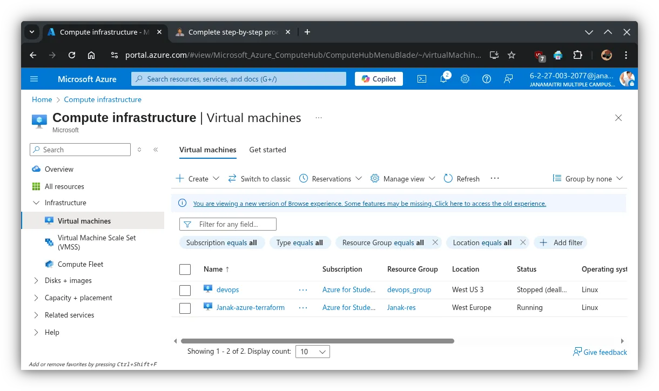Select the devops VM checkbox
The height and width of the screenshot is (391, 659).
pos(185,290)
